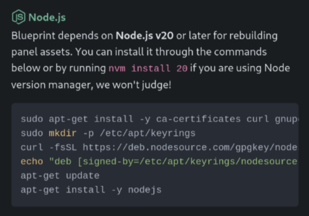Viewport: 309px width, 216px height.
Task: Click the truncated gnupg word in first line
Action: (x=287, y=119)
